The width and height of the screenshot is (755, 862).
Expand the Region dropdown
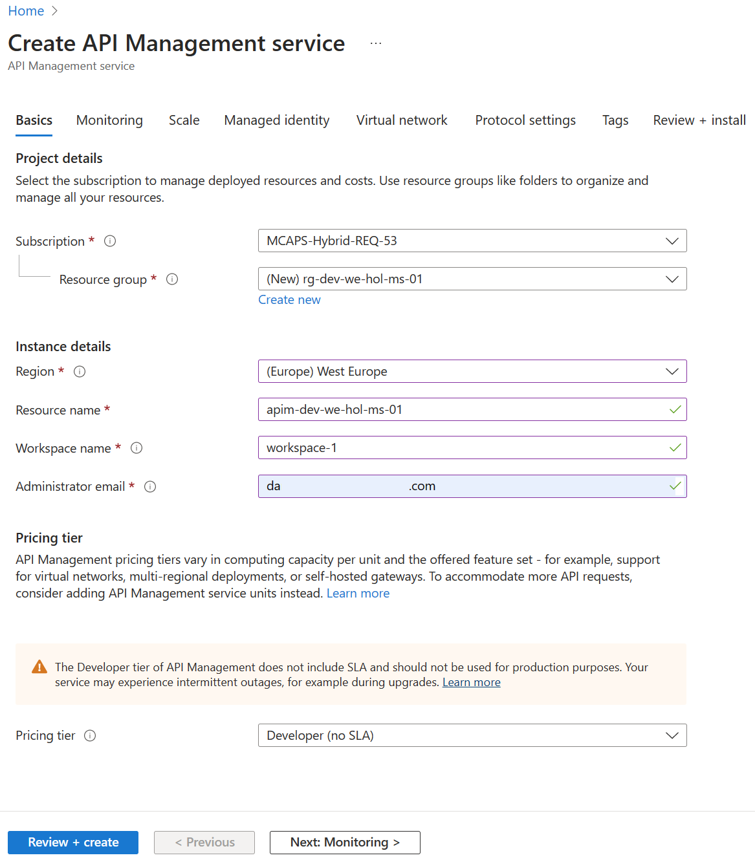pyautogui.click(x=472, y=371)
